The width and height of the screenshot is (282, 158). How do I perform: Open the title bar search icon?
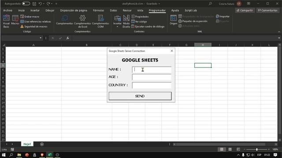click(x=210, y=4)
